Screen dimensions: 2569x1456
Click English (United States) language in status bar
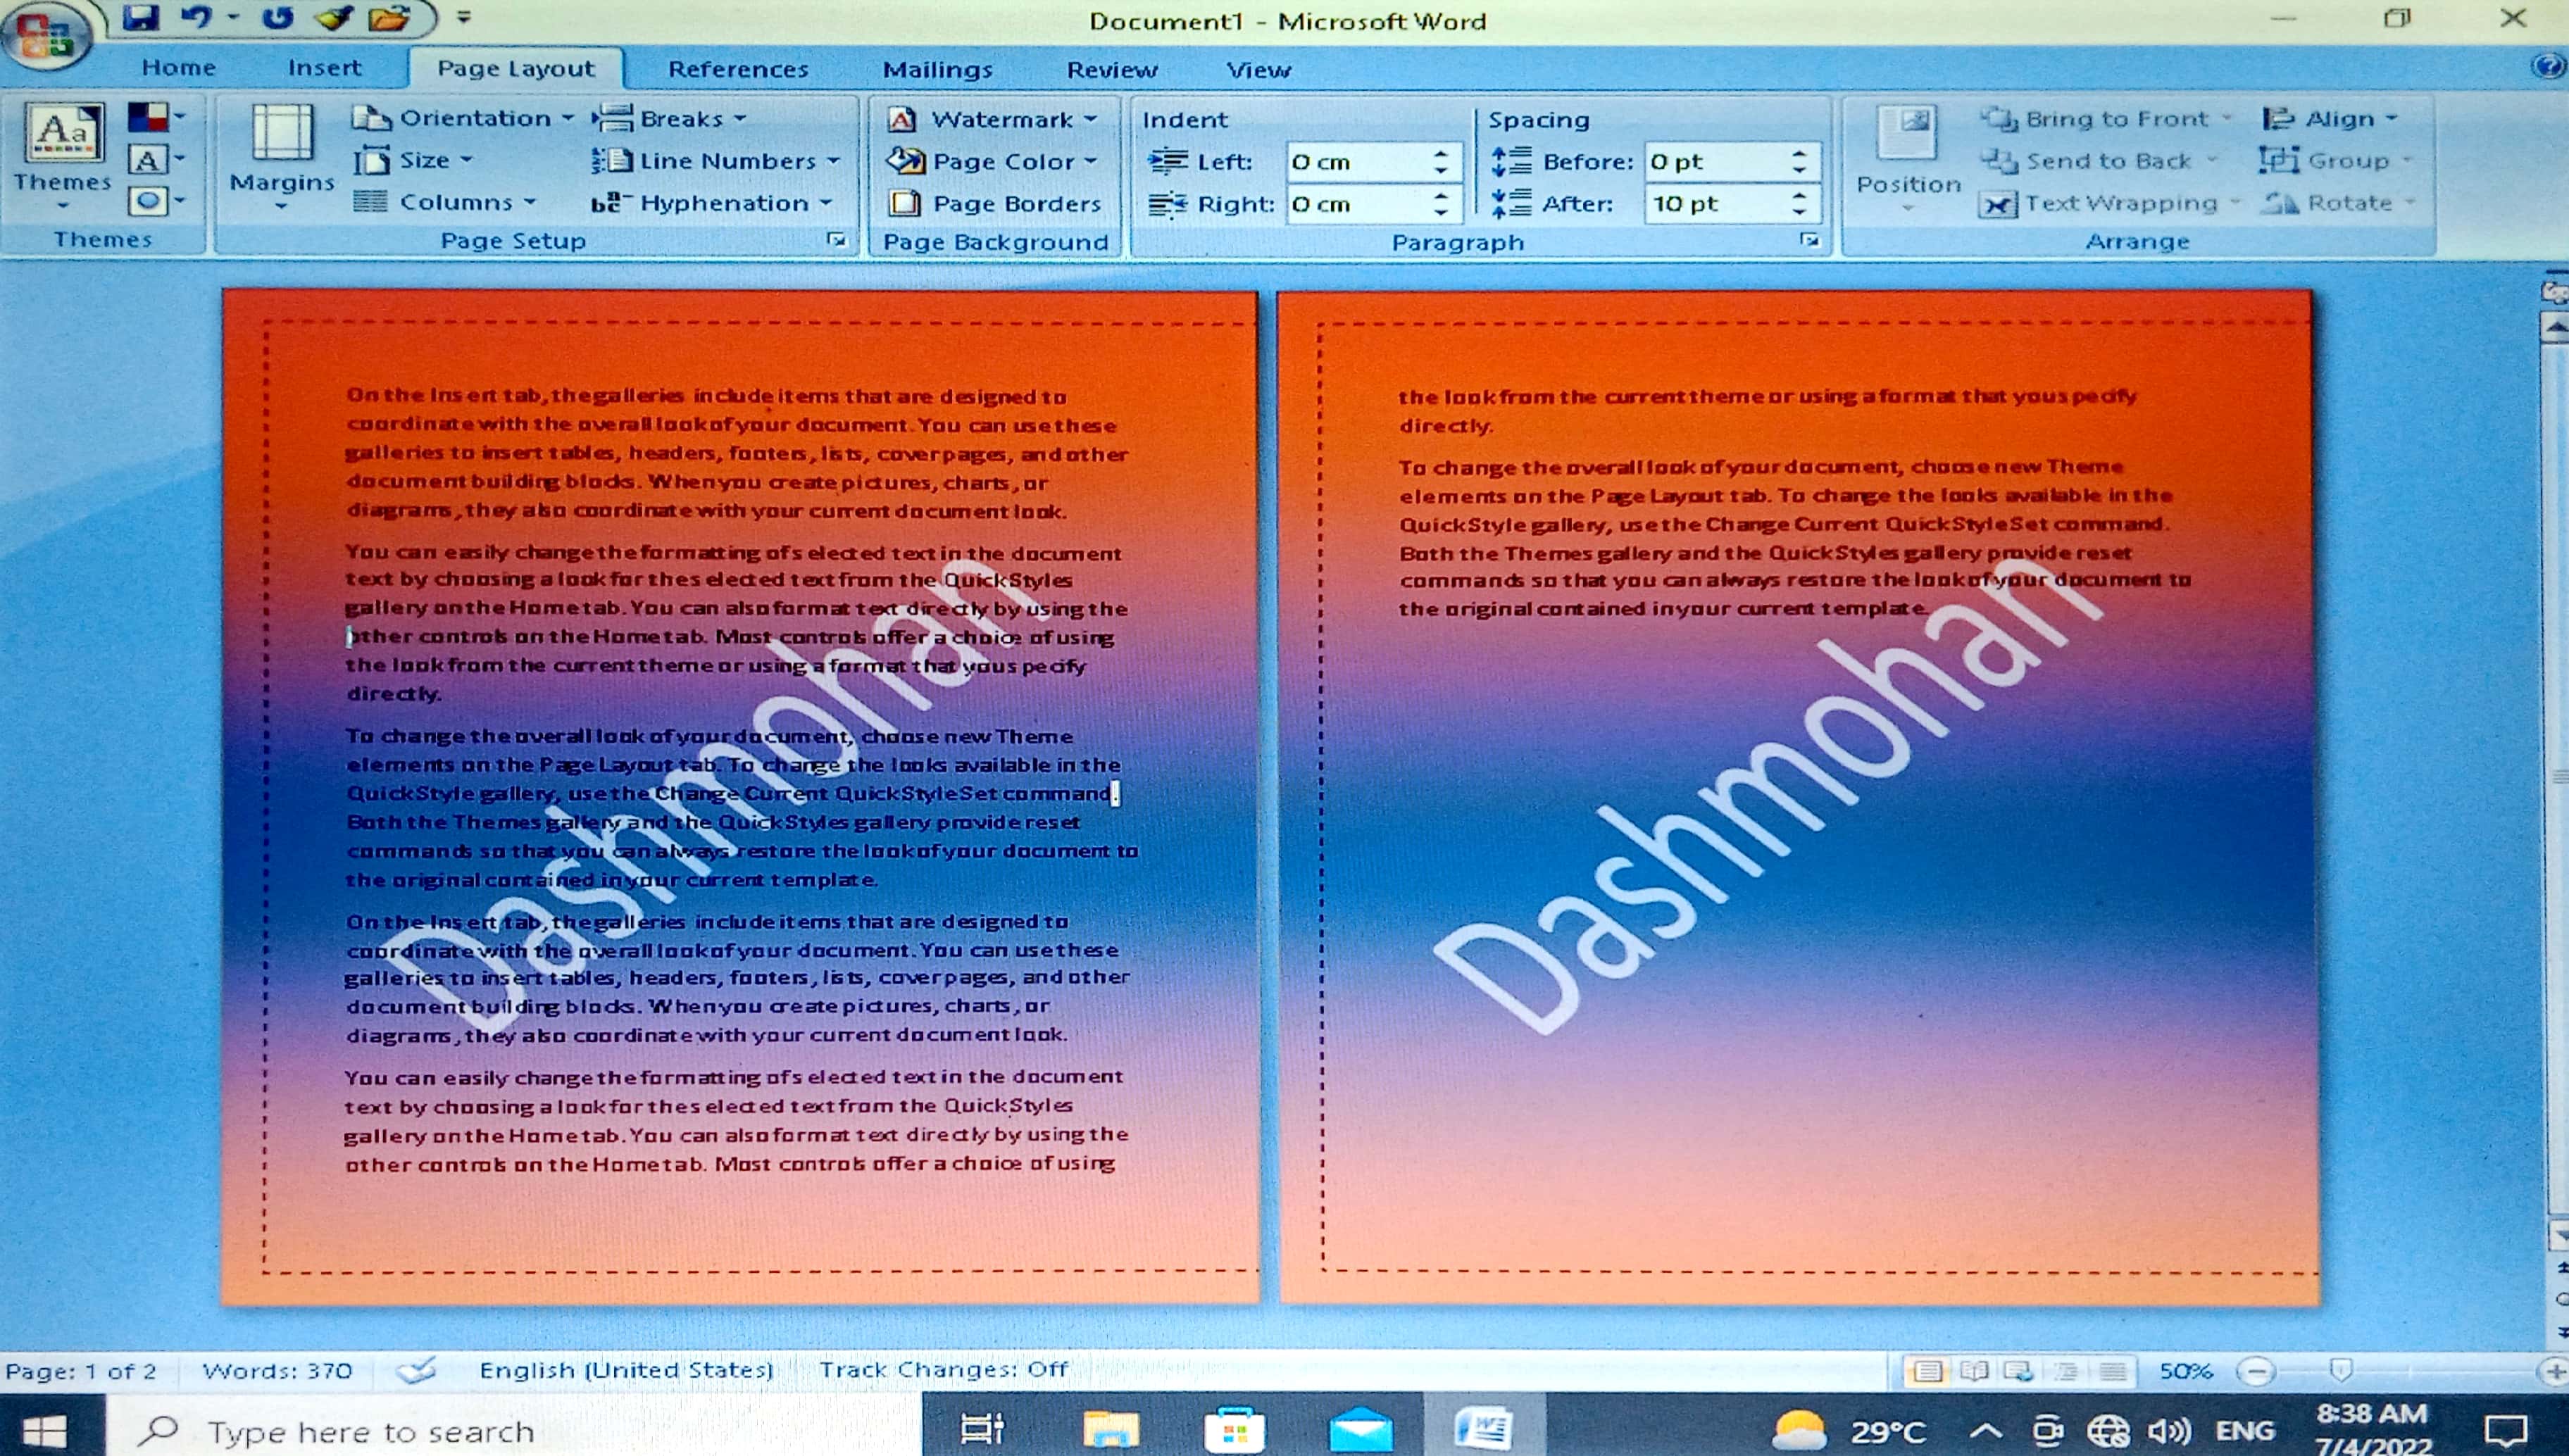[626, 1370]
